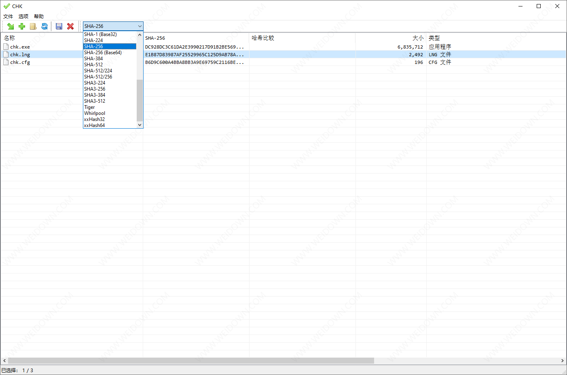Sort by the 大小 column header

click(391, 38)
